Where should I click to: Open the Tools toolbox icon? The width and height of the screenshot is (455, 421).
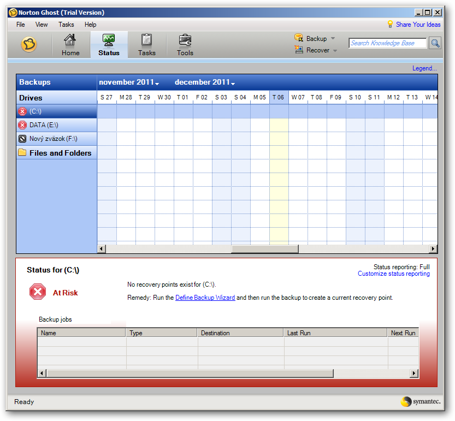click(185, 40)
